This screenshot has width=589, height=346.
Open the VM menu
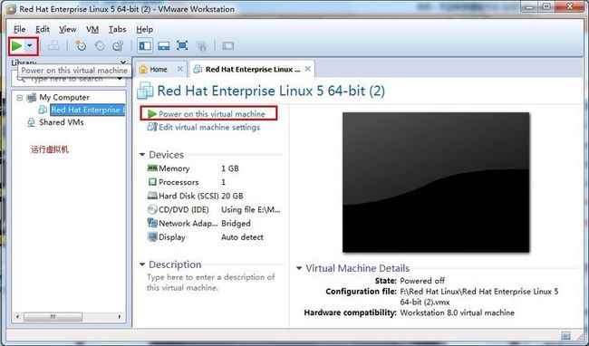click(x=92, y=29)
